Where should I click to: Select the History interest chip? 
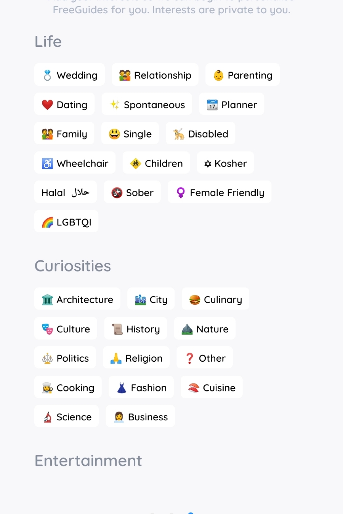click(x=136, y=329)
